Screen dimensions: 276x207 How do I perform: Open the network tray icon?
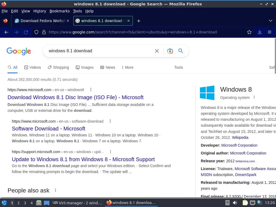pos(252,203)
